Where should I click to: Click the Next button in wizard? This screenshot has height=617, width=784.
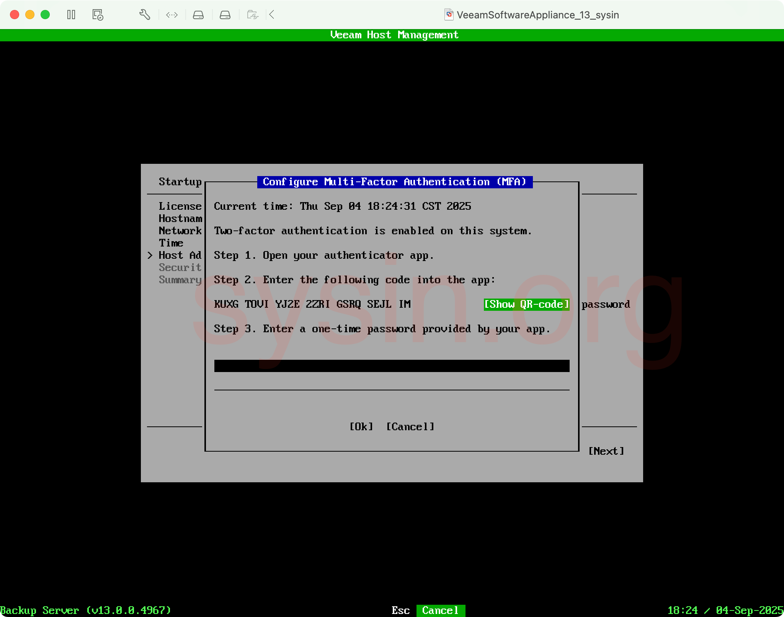(606, 451)
